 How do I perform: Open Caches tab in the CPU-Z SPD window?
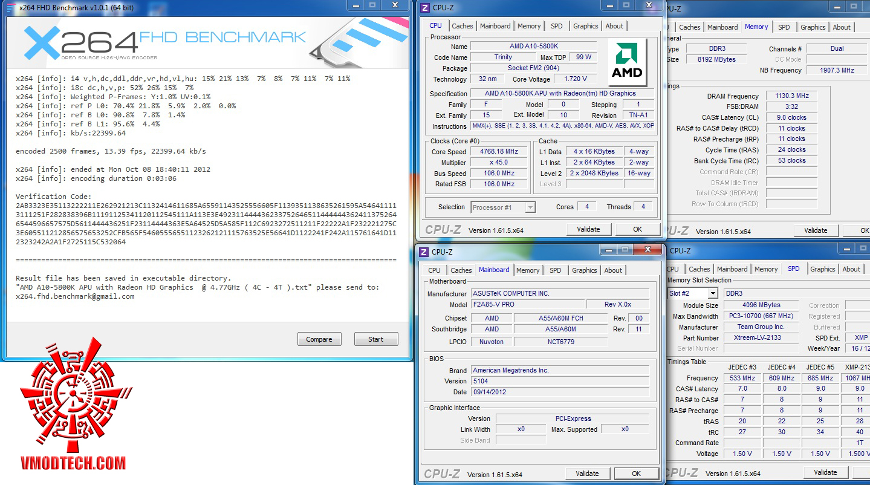[x=699, y=269]
